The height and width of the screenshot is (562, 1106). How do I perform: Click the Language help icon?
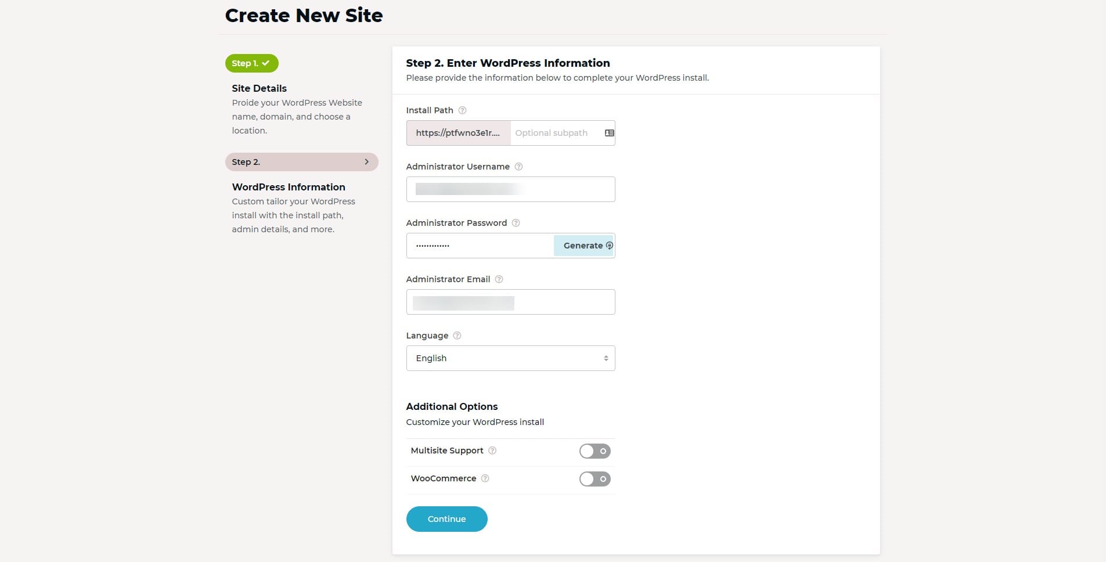click(x=457, y=336)
